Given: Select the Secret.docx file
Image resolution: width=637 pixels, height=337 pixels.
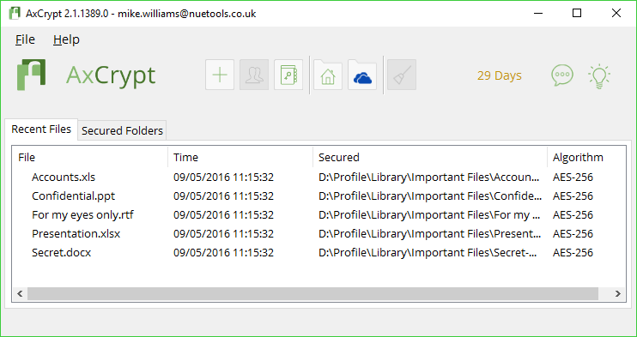Looking at the screenshot, I should tap(61, 253).
